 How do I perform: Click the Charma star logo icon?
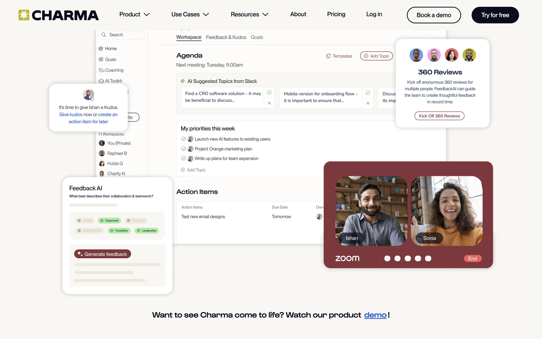point(24,15)
